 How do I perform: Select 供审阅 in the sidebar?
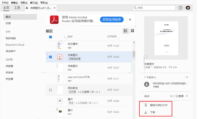[x=9, y=73]
